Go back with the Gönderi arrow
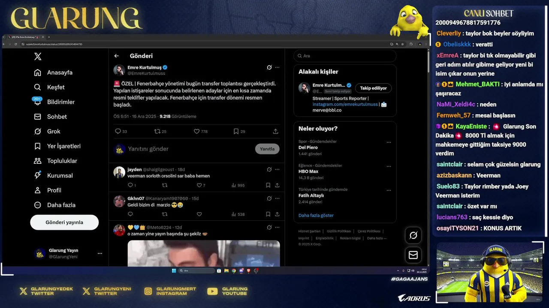The height and width of the screenshot is (308, 549). pos(116,56)
